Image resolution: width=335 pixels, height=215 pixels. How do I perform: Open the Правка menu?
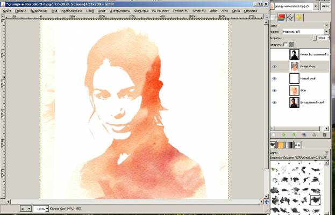[x=21, y=11]
